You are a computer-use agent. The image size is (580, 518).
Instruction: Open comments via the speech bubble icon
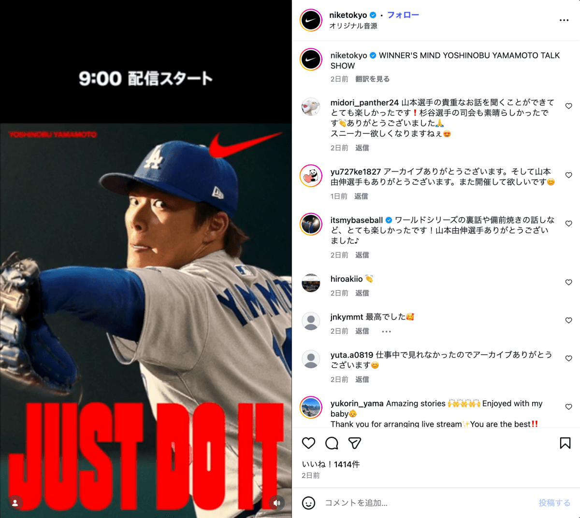(x=332, y=443)
